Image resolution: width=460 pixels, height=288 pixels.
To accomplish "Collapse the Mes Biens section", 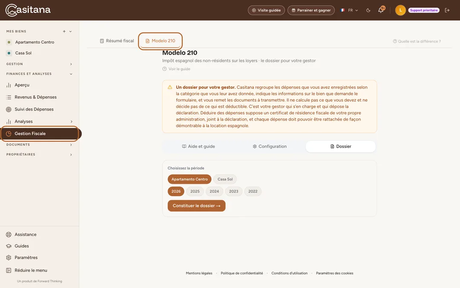I will [70, 32].
